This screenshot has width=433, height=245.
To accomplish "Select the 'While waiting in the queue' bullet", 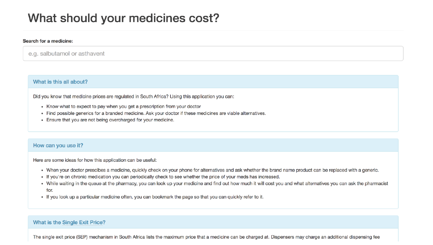I will coord(217,187).
